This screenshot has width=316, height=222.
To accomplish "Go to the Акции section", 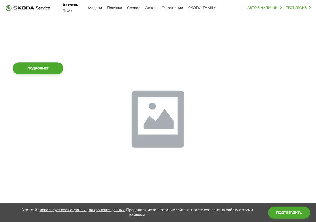I will pyautogui.click(x=151, y=8).
